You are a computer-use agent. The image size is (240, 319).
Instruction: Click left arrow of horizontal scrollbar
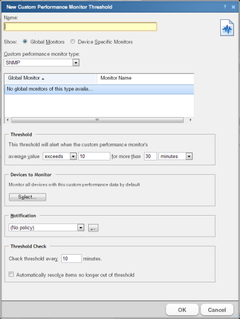[8, 120]
